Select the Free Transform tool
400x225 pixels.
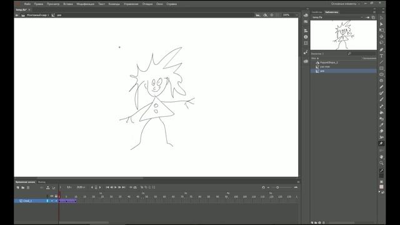pos(381,30)
